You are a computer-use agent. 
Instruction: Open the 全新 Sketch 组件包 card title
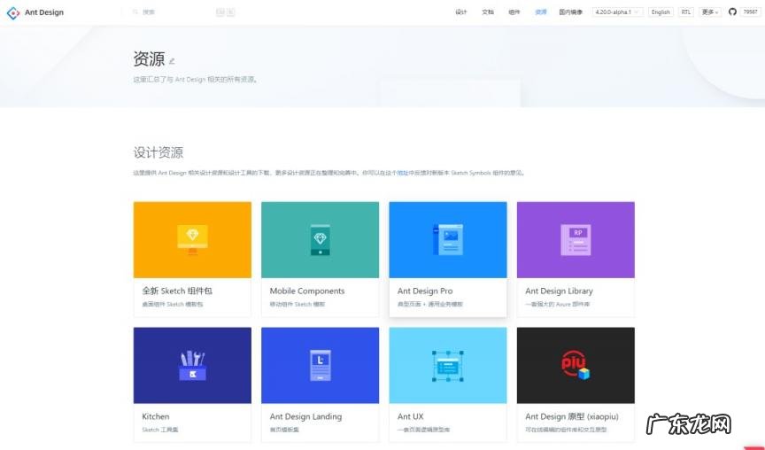[177, 291]
